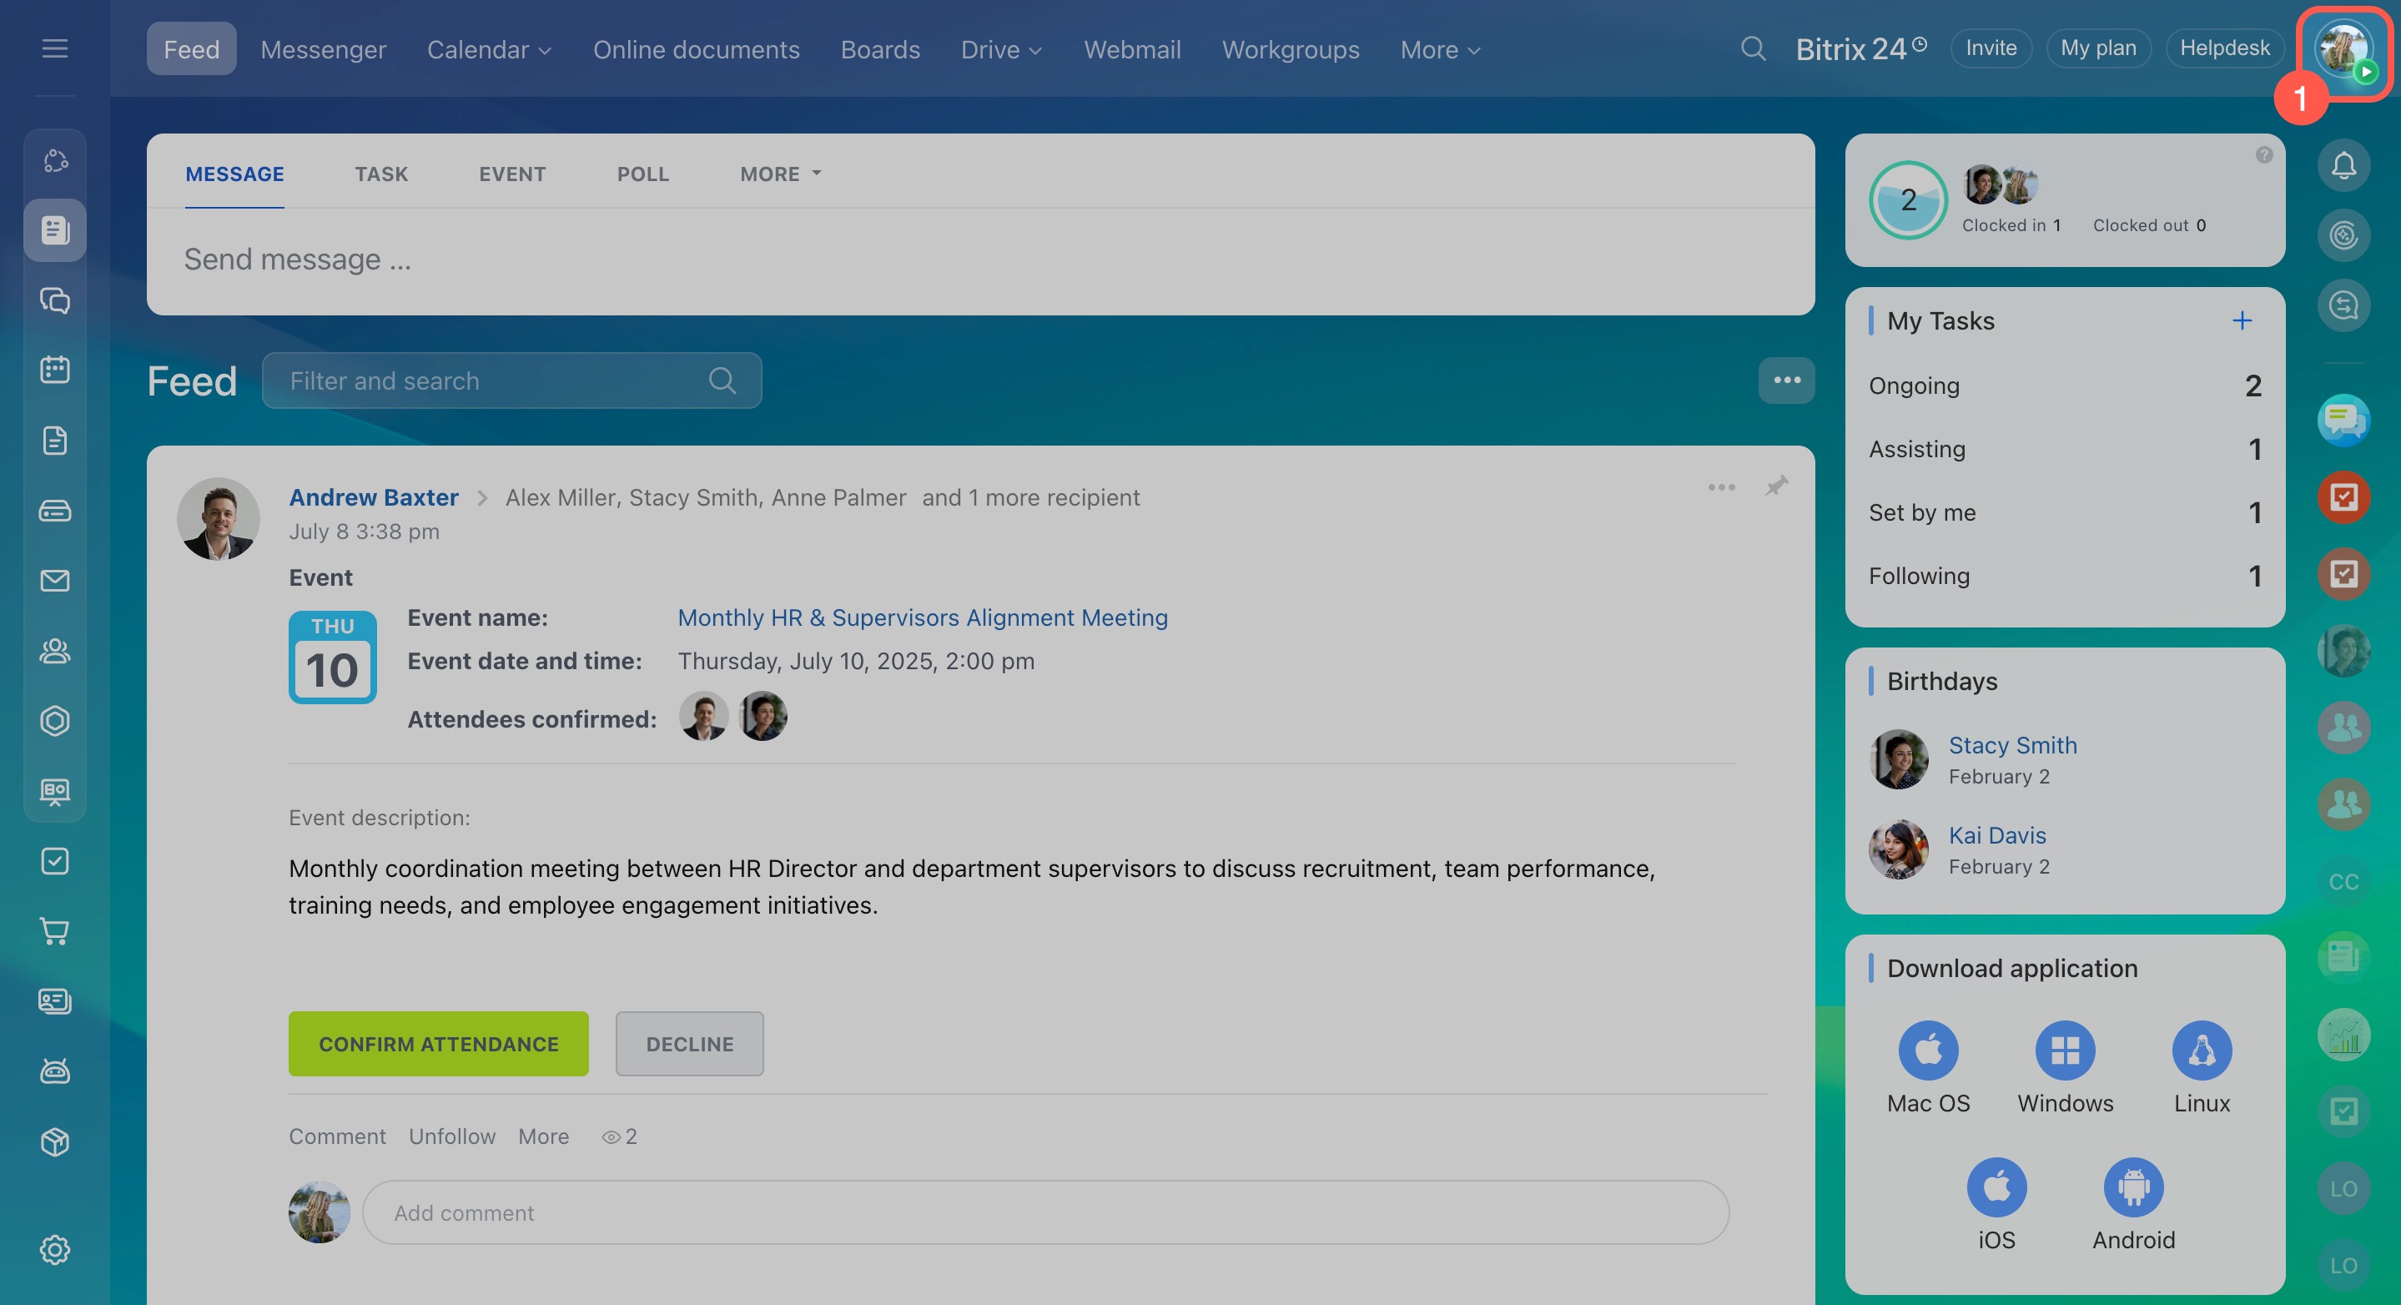Open the Webmail envelope sidebar icon
Screen dimensions: 2401x1305
(x=55, y=581)
